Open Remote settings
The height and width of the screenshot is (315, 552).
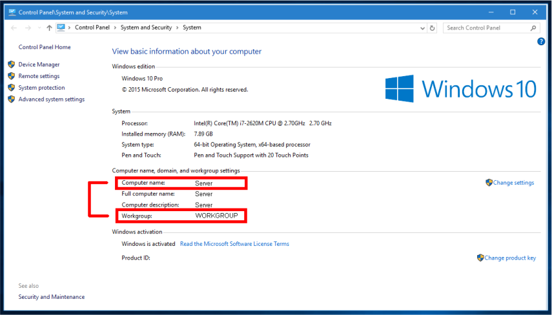(39, 76)
